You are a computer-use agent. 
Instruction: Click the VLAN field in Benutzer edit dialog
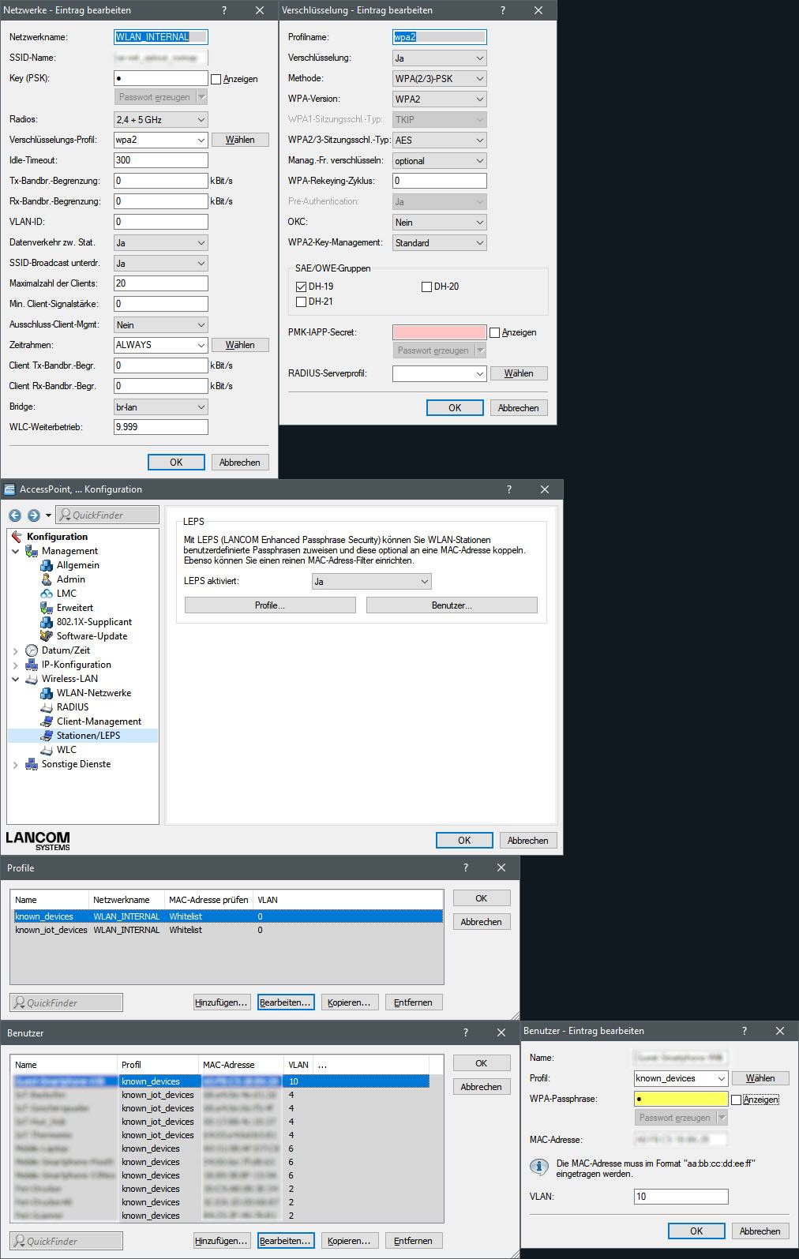point(681,1197)
